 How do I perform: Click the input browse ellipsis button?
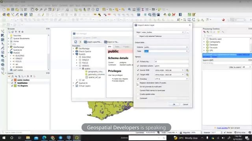(x=187, y=32)
